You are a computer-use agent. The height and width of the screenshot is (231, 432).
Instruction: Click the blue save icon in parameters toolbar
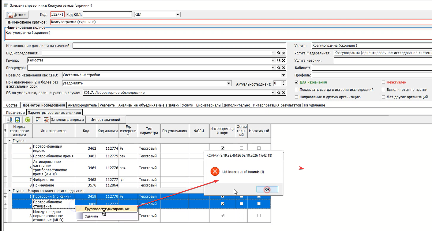pyautogui.click(x=17, y=120)
